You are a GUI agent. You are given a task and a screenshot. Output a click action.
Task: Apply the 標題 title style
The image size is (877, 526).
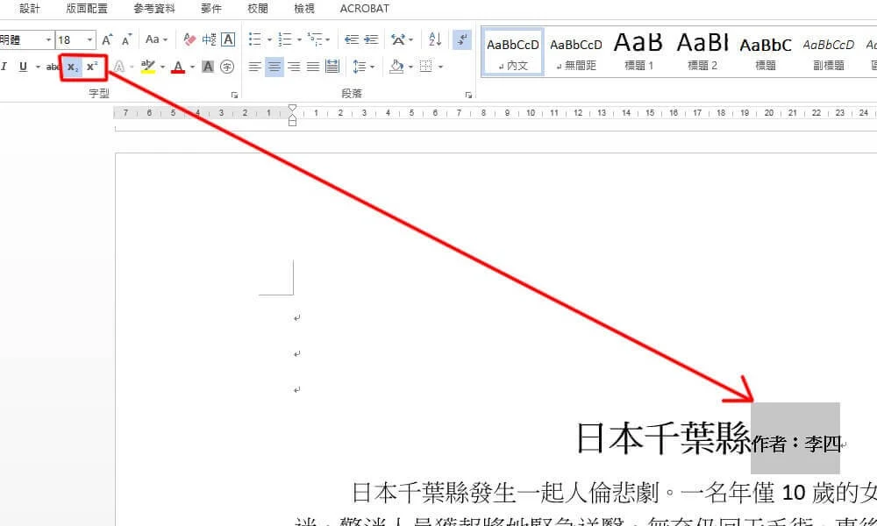coord(765,53)
